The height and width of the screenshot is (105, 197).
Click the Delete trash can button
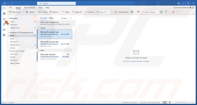point(30,12)
